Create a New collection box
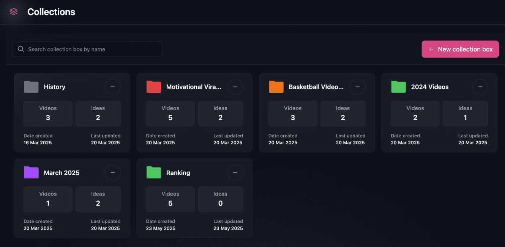The image size is (505, 247). click(x=460, y=49)
